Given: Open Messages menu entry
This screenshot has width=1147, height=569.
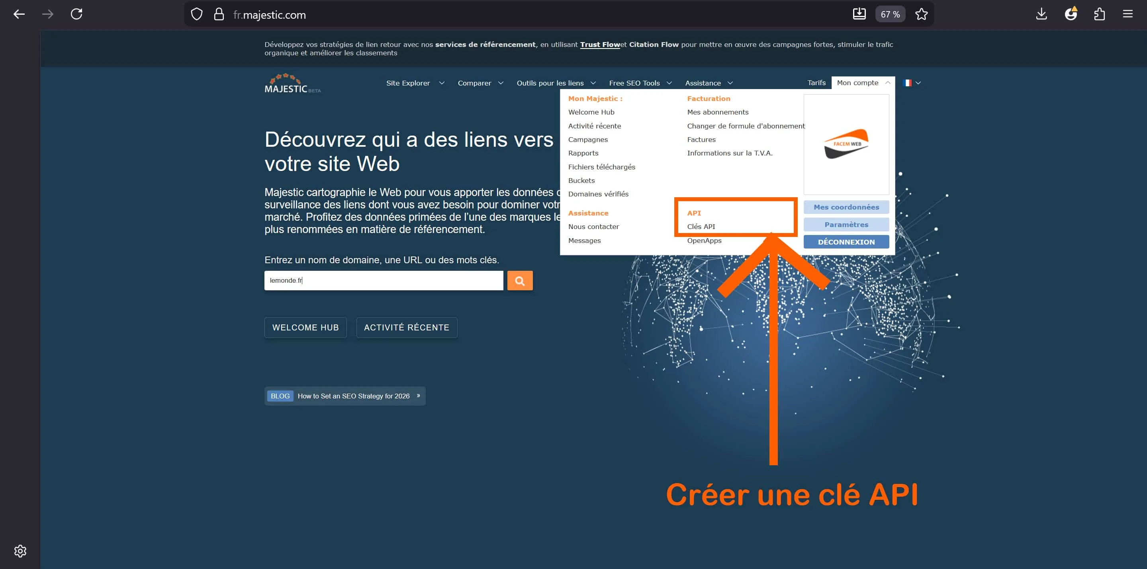Looking at the screenshot, I should pyautogui.click(x=584, y=241).
